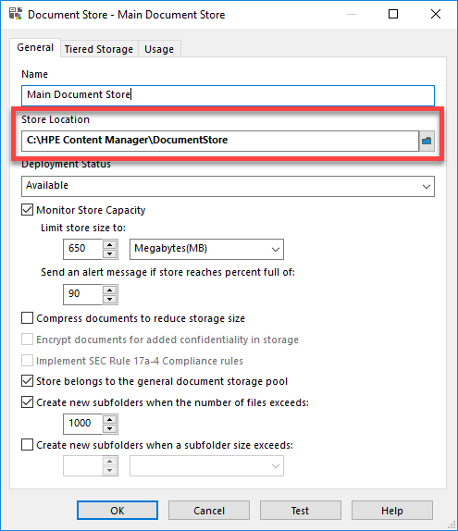Click the OK button

click(x=118, y=510)
